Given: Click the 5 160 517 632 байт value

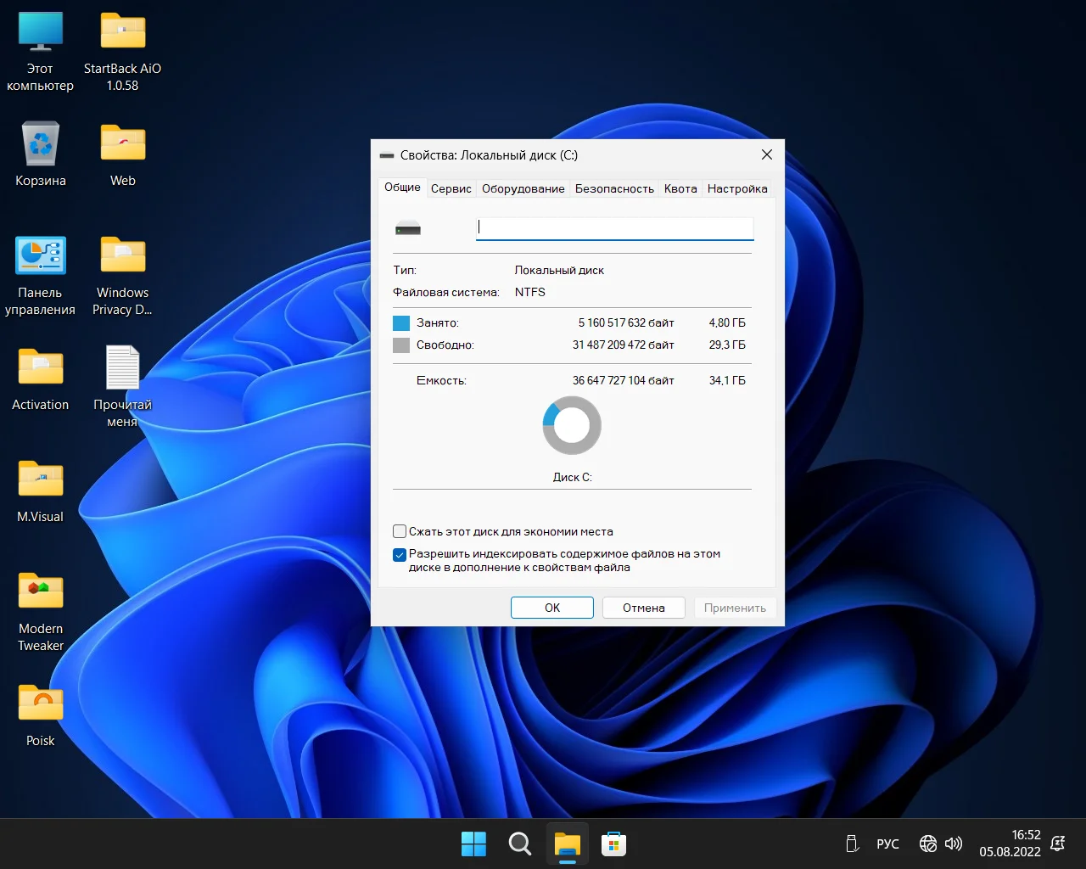Looking at the screenshot, I should [626, 323].
